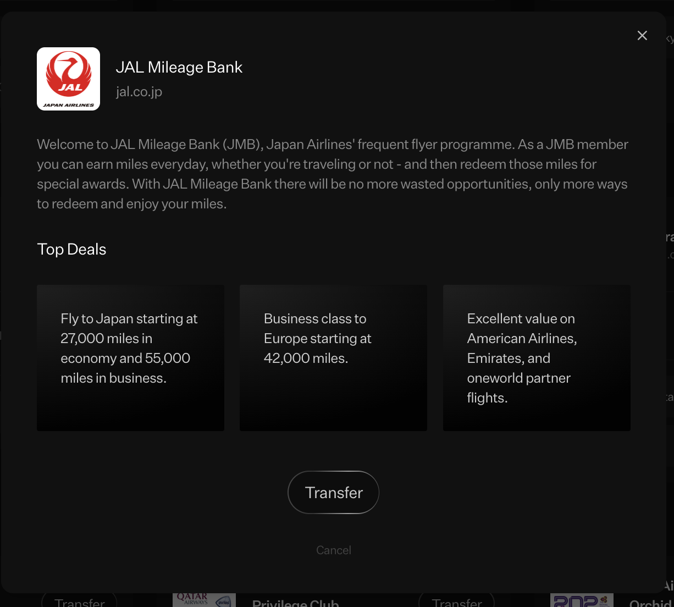Click Cancel below the Transfer button

click(x=333, y=550)
